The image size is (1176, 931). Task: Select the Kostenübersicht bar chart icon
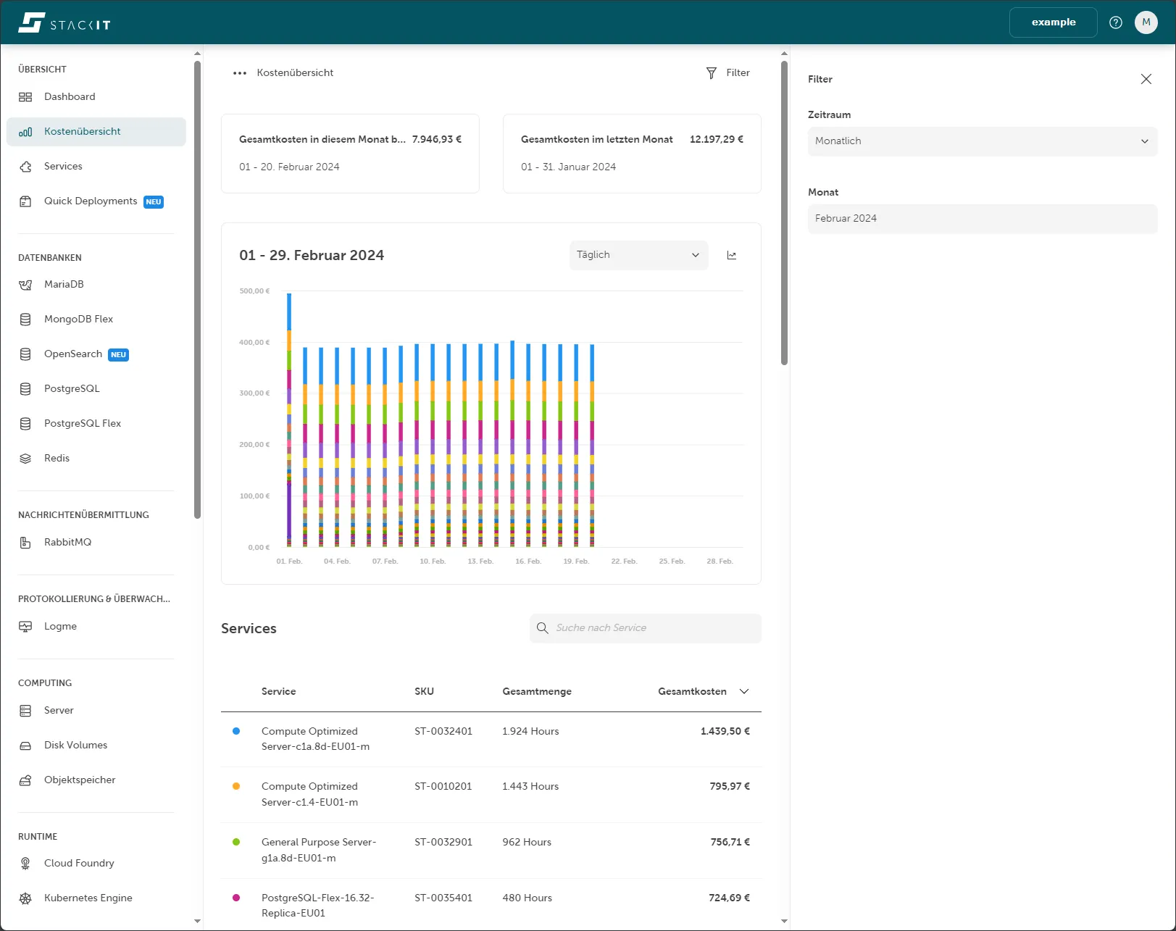coord(25,132)
